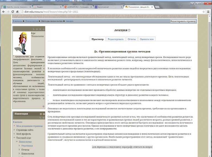Open new browser tab button

pos(157,7)
